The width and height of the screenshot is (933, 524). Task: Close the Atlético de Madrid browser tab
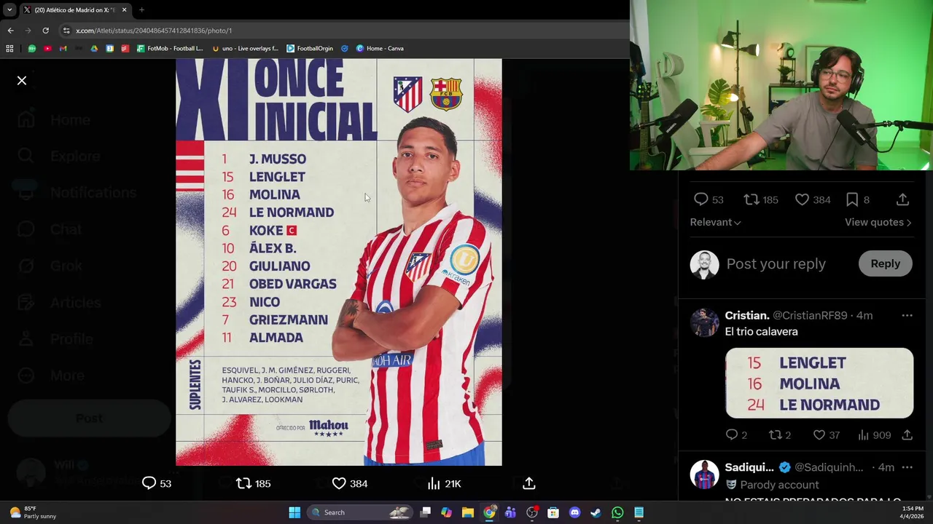pyautogui.click(x=124, y=9)
